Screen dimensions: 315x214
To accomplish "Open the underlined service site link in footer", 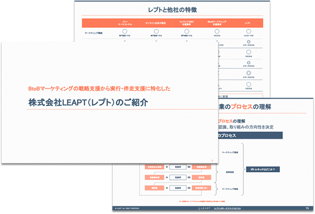I will pyautogui.click(x=227, y=208).
